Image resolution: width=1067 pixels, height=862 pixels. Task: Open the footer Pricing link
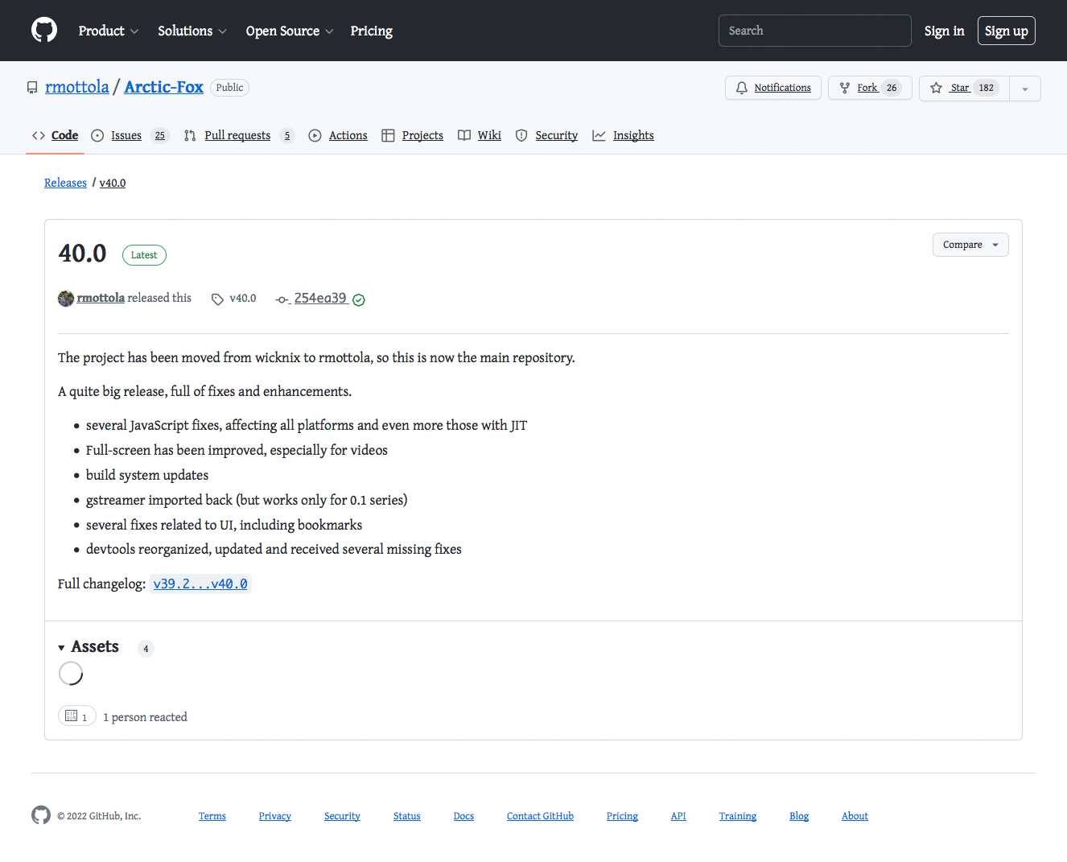point(622,816)
